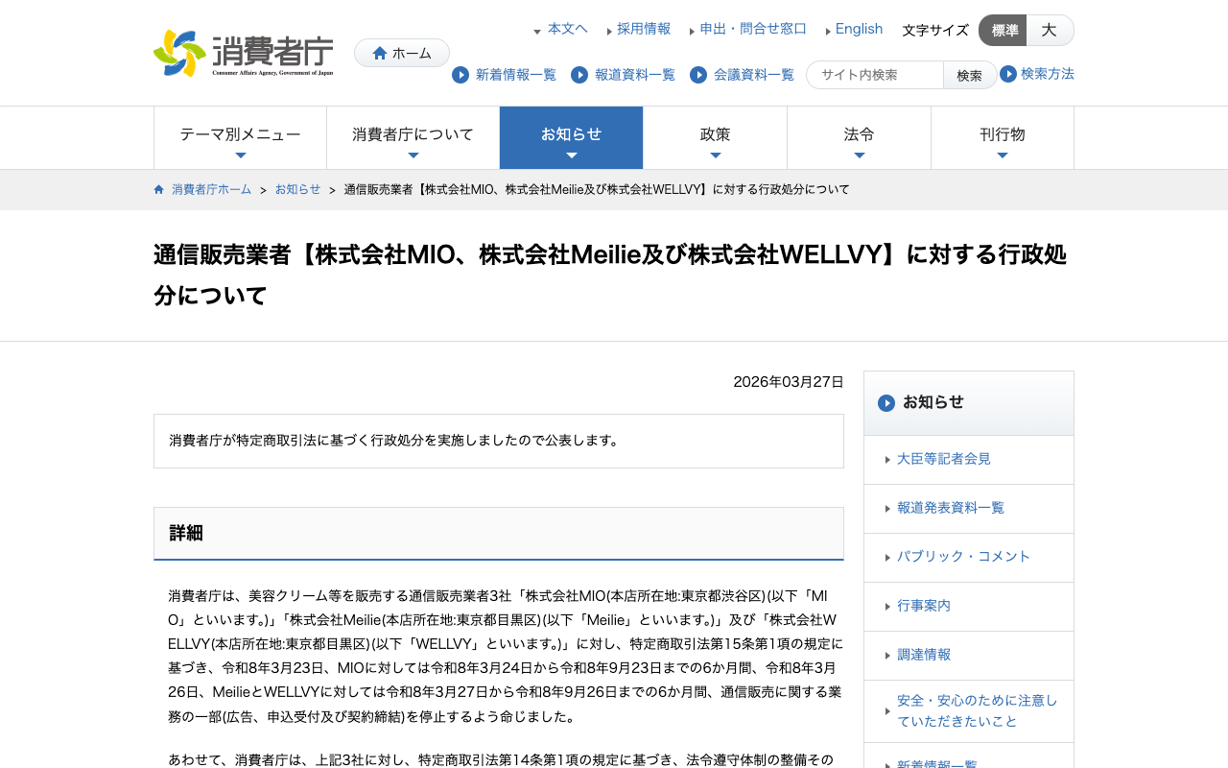1228x768 pixels.
Task: Click the Consumer Affairs Agency logo
Action: click(x=244, y=53)
